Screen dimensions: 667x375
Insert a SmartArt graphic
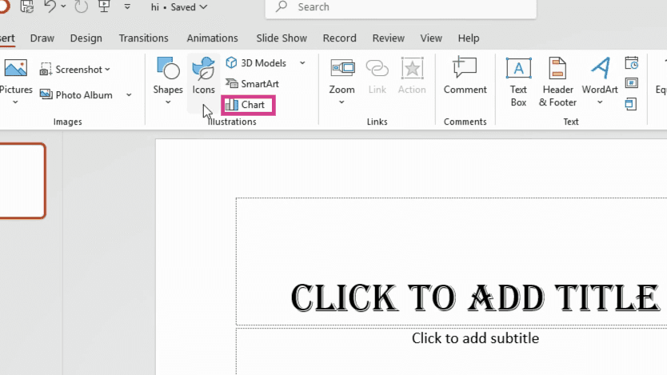point(252,84)
